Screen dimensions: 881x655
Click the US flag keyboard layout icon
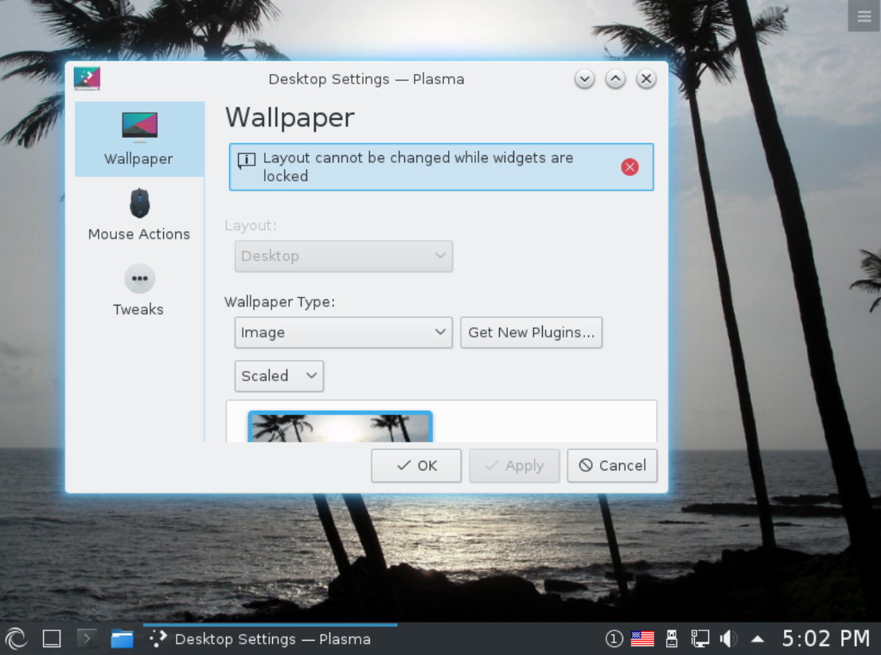click(x=642, y=637)
